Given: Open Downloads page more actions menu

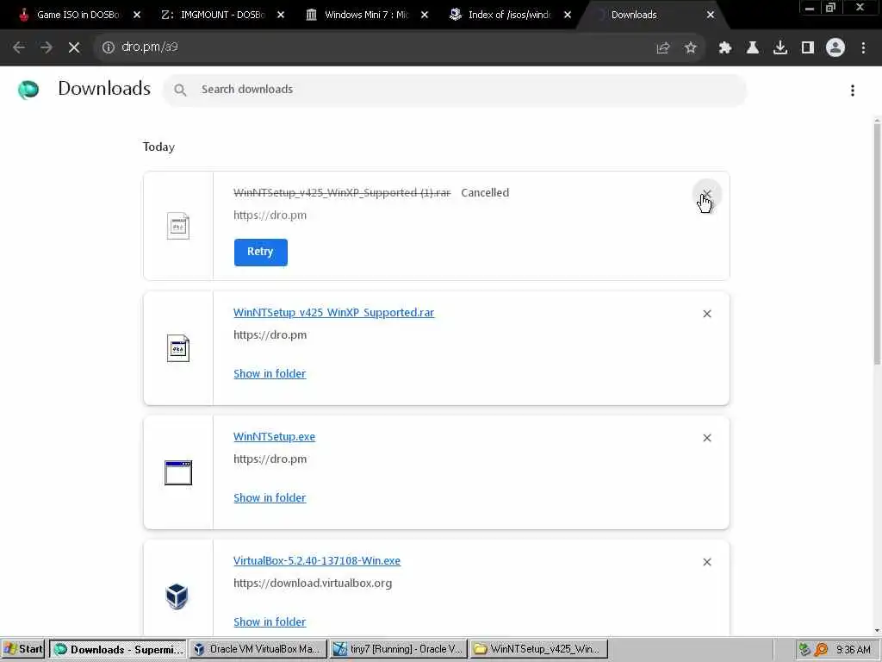Looking at the screenshot, I should (x=853, y=90).
